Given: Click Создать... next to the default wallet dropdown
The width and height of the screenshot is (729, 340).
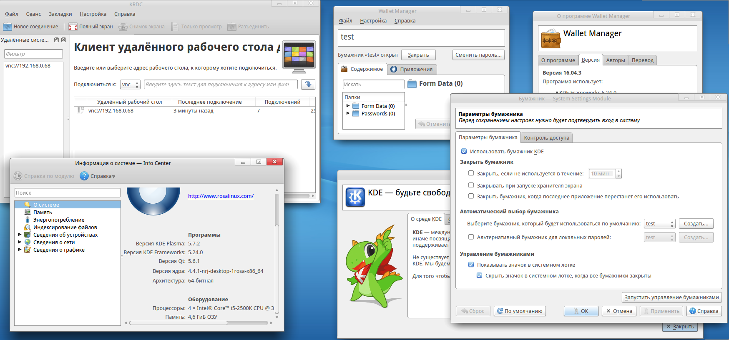Looking at the screenshot, I should [696, 224].
